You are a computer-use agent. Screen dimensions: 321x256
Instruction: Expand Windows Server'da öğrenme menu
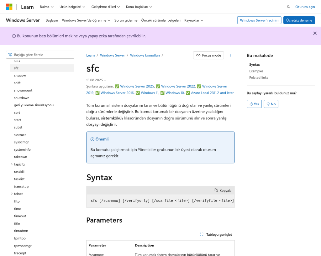86,20
